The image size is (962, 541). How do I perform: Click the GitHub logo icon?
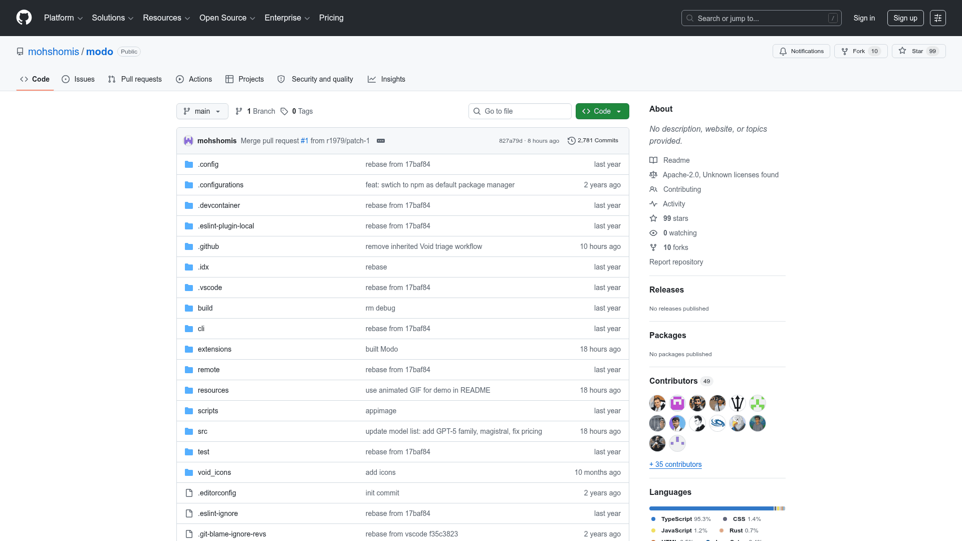(x=24, y=18)
